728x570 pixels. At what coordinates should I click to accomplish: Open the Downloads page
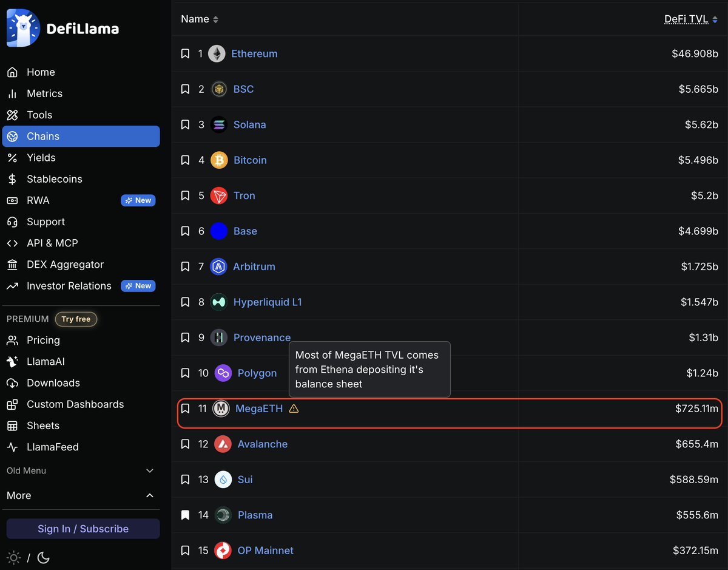(81, 383)
